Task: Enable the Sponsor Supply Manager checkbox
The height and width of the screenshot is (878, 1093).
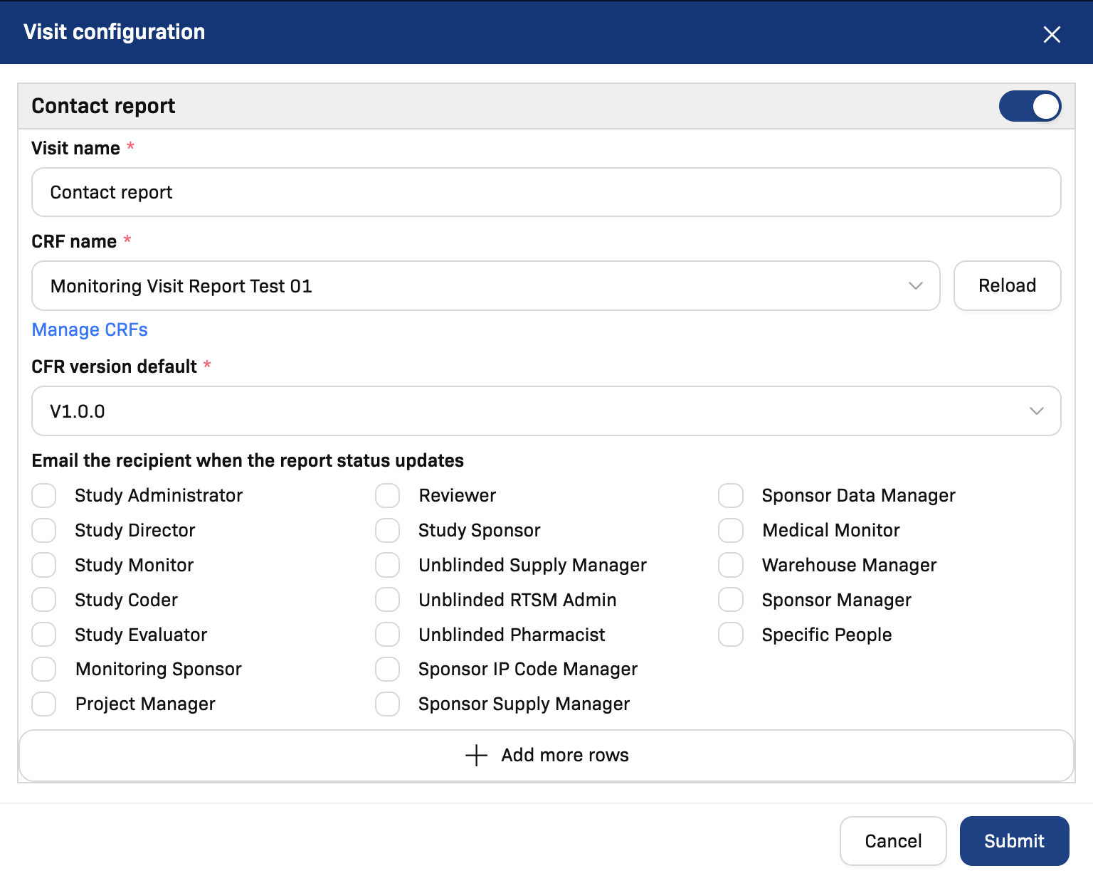Action: pos(388,704)
